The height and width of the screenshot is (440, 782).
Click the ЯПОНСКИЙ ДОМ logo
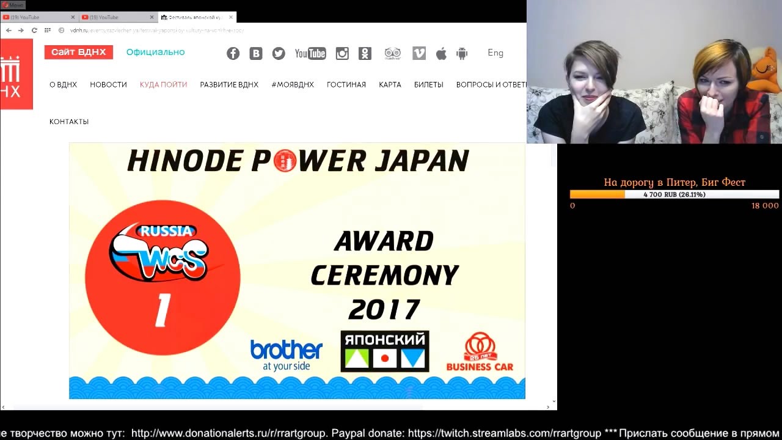(x=384, y=351)
